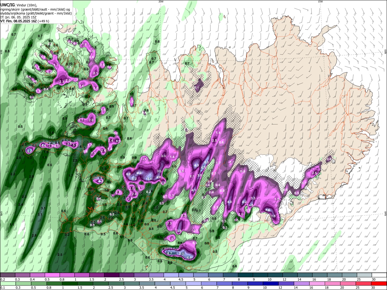Click the '0.2' label in top legend row

(x=2, y=279)
